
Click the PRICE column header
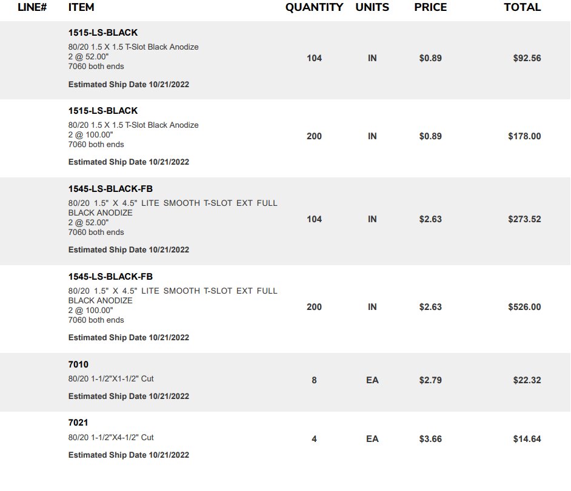click(x=430, y=7)
